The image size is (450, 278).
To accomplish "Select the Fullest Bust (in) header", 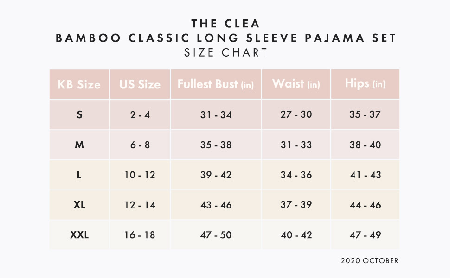I will click(216, 85).
